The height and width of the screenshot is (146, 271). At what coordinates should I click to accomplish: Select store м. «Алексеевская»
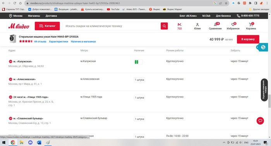point(24,79)
